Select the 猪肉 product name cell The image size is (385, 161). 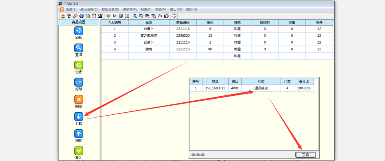point(149,49)
